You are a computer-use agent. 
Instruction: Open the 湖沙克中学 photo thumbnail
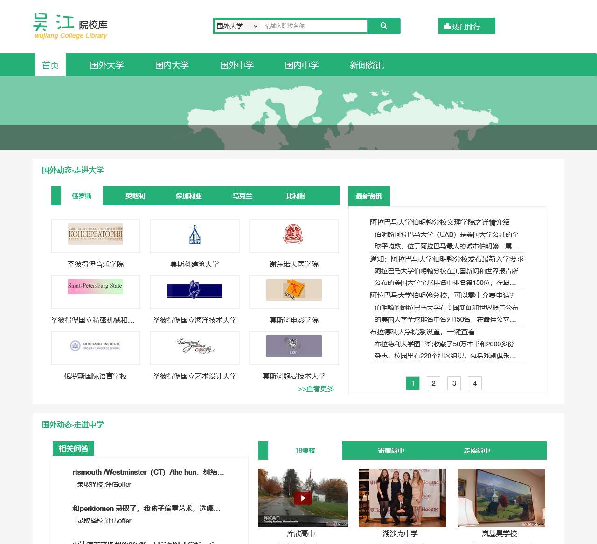click(x=402, y=498)
